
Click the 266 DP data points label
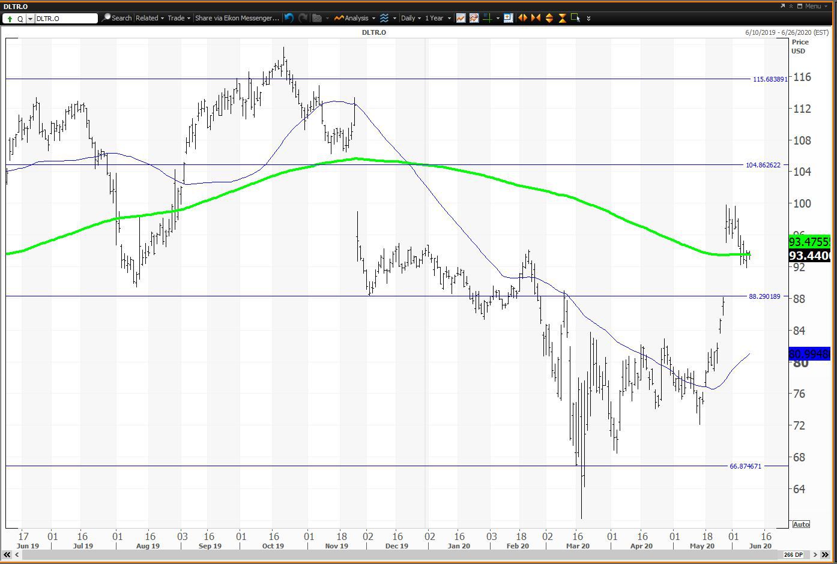793,555
